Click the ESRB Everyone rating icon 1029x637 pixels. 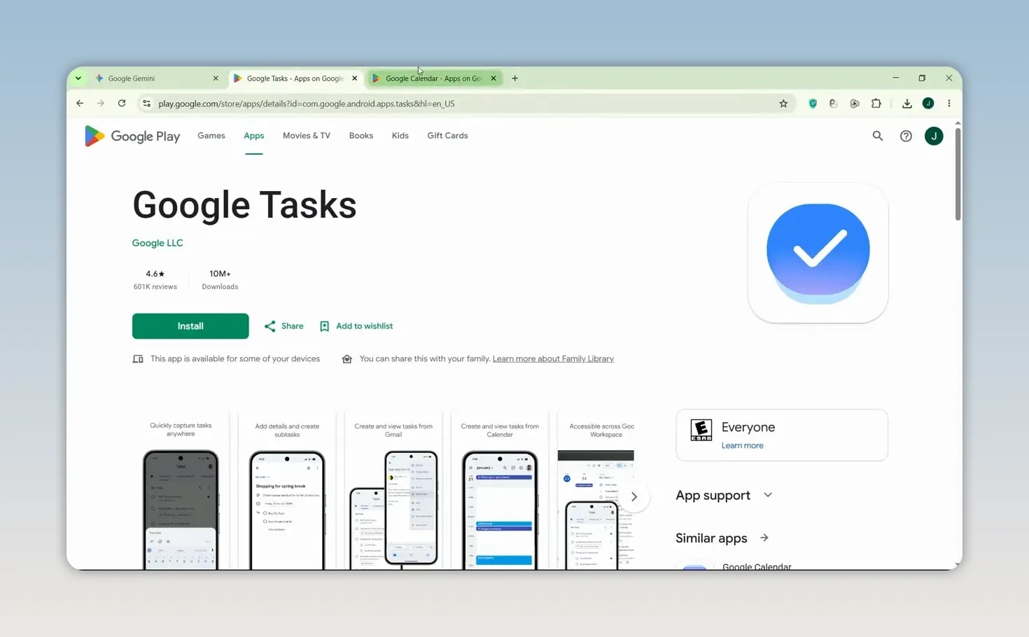coord(701,430)
